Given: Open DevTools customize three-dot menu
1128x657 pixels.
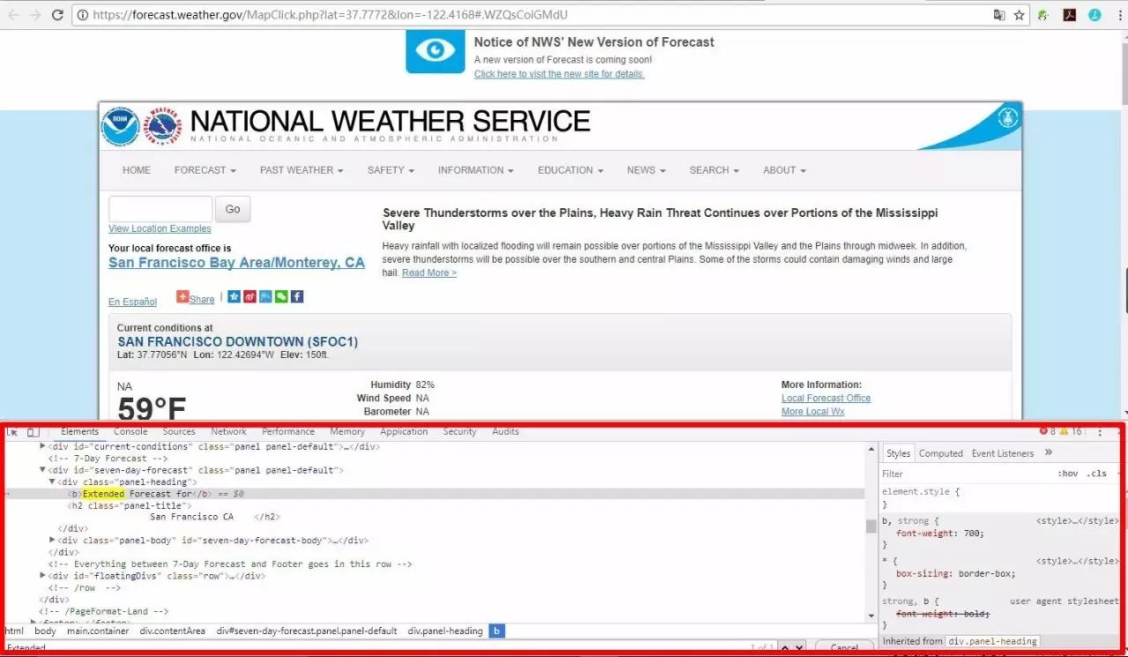Looking at the screenshot, I should (1100, 432).
